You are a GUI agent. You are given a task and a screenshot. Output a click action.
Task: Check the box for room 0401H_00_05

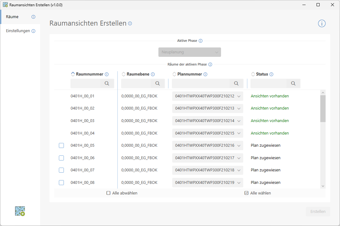coord(61,145)
